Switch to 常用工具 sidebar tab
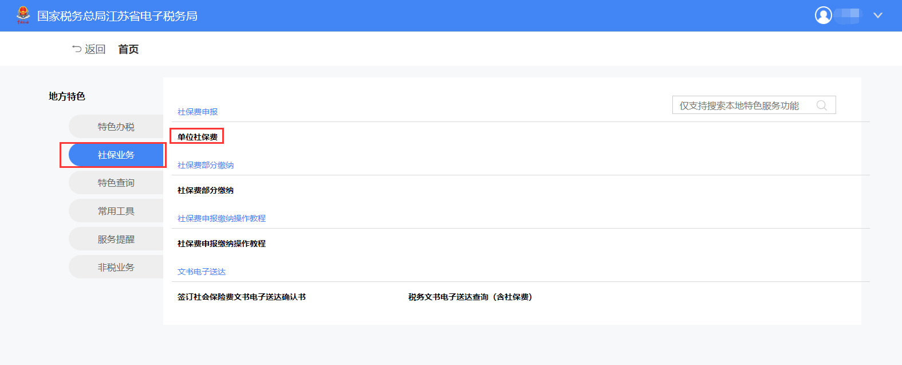Image resolution: width=902 pixels, height=365 pixels. [x=116, y=211]
